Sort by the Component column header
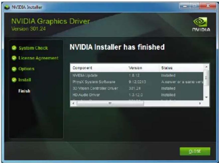Image resolution: width=219 pixels, height=163 pixels. [x=82, y=68]
